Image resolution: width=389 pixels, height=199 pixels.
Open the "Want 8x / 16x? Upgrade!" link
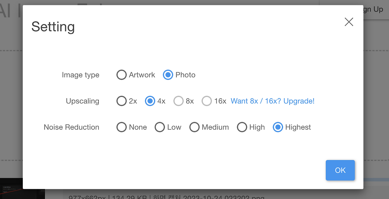click(273, 101)
